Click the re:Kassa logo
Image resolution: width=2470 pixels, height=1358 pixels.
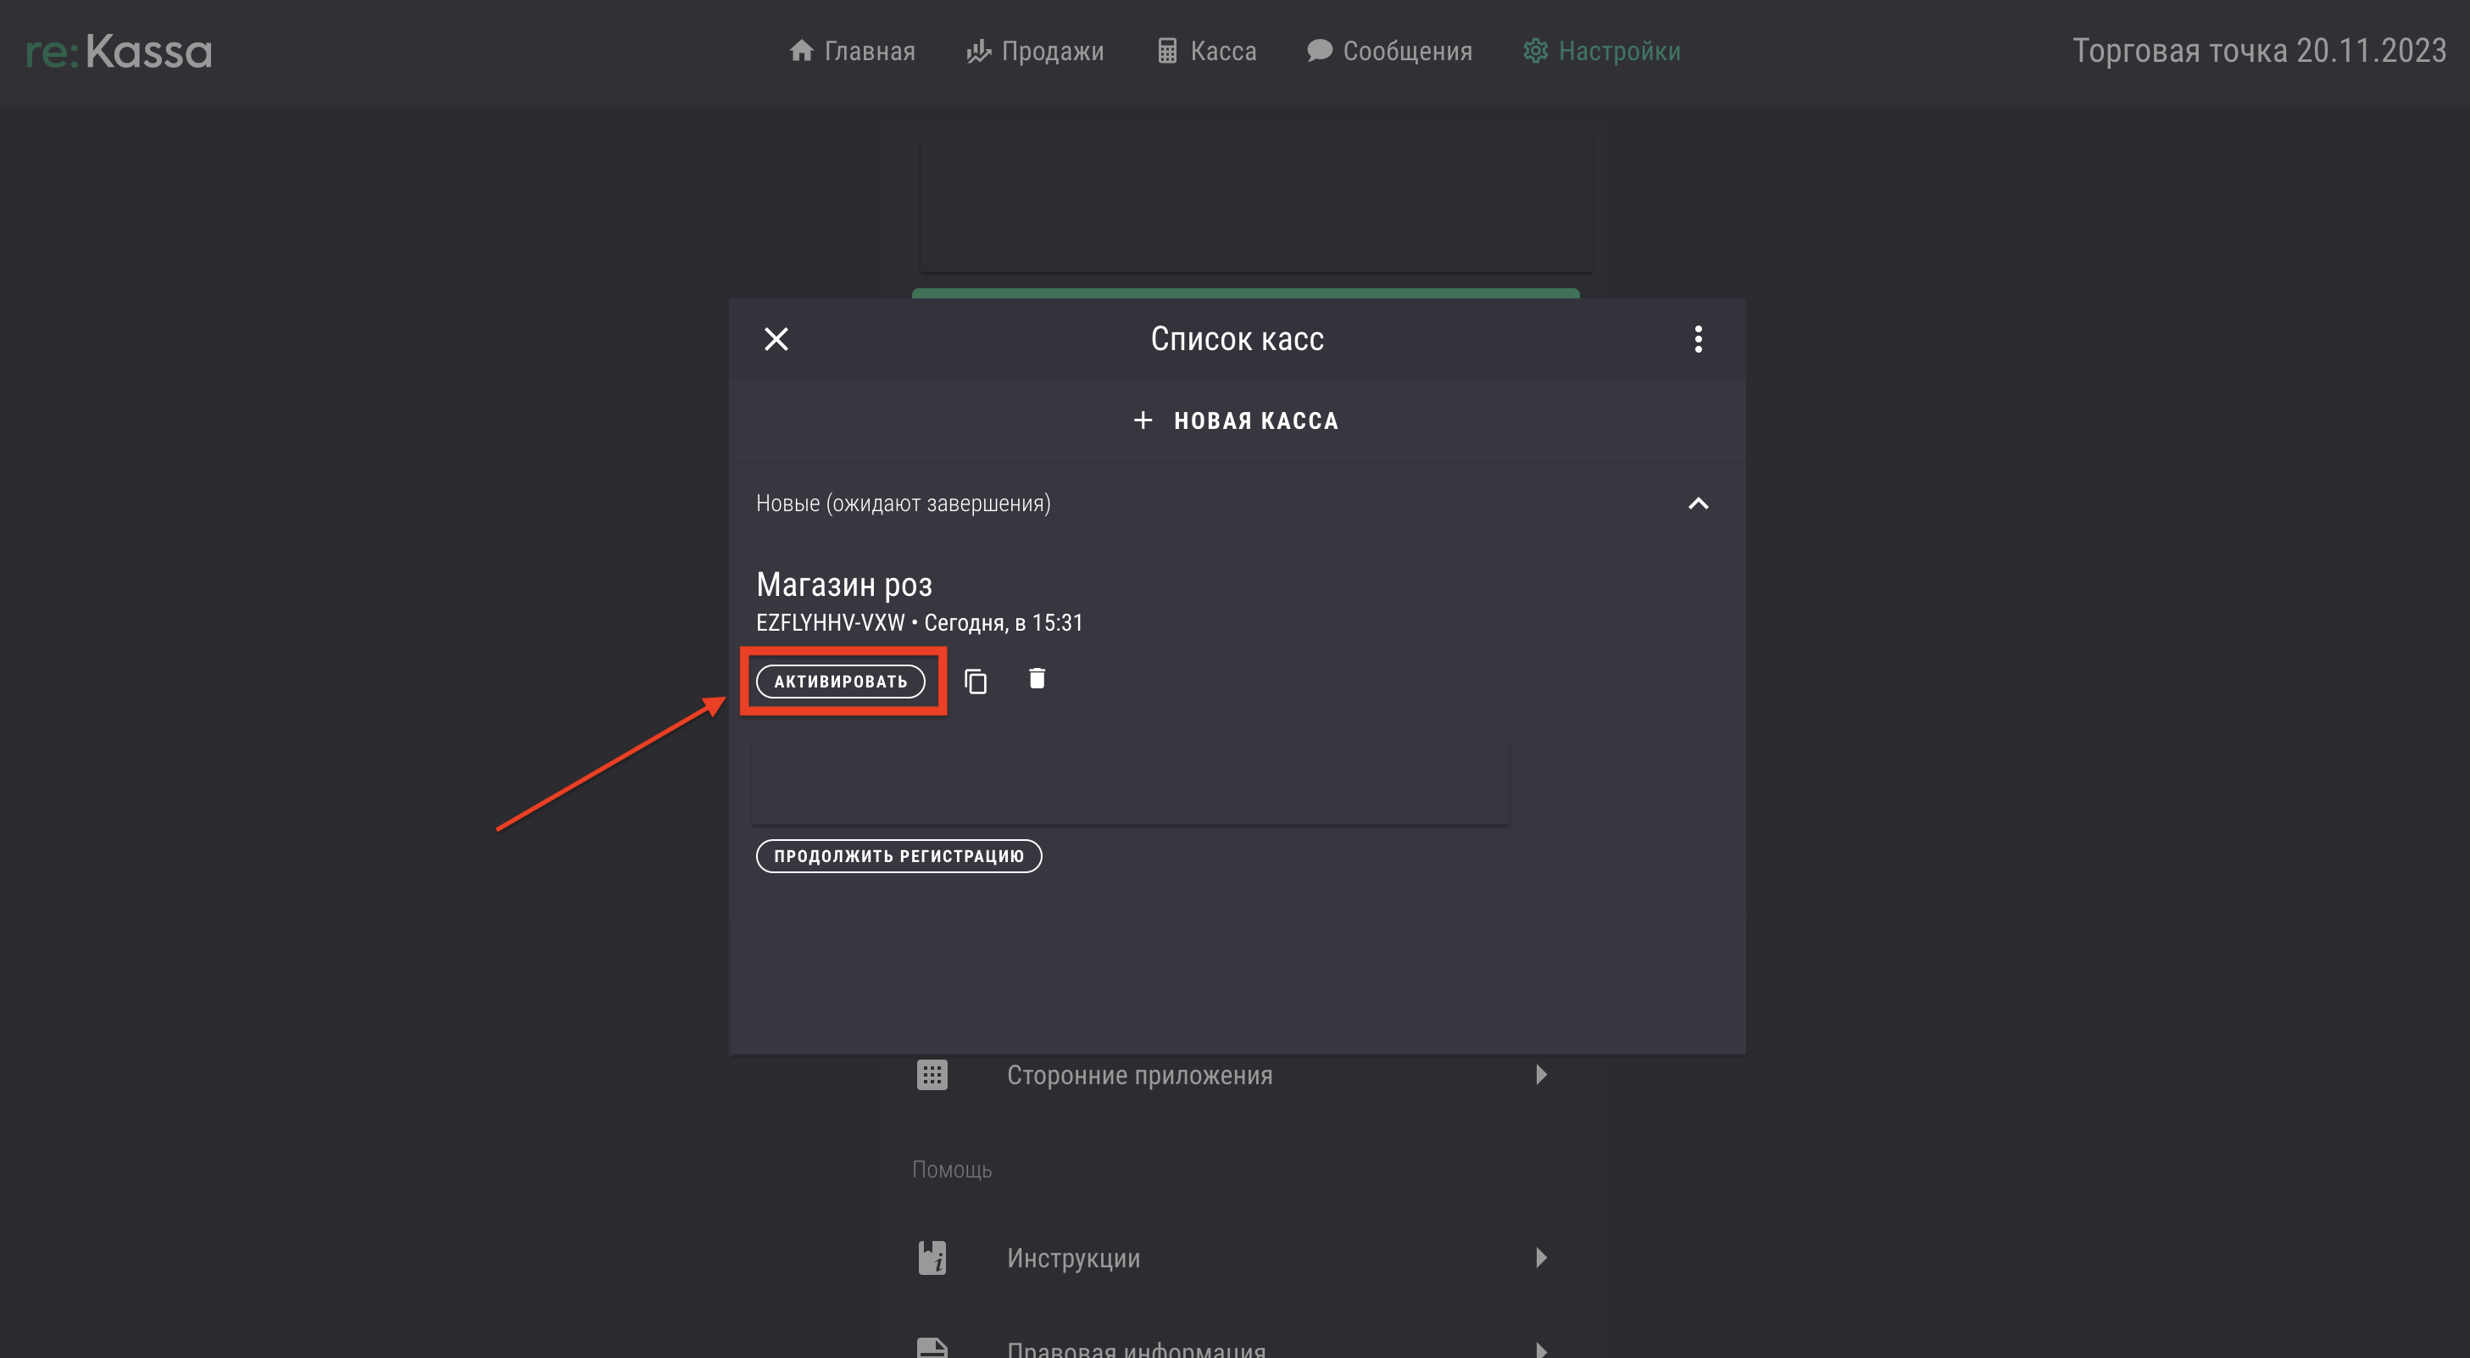tap(118, 52)
